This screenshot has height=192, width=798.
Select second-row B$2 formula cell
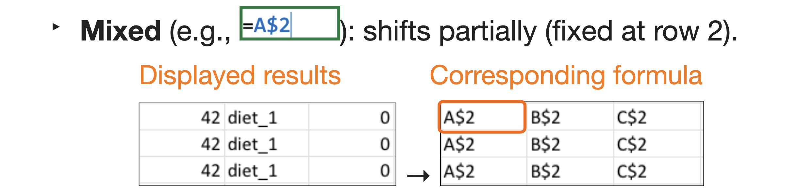[570, 144]
